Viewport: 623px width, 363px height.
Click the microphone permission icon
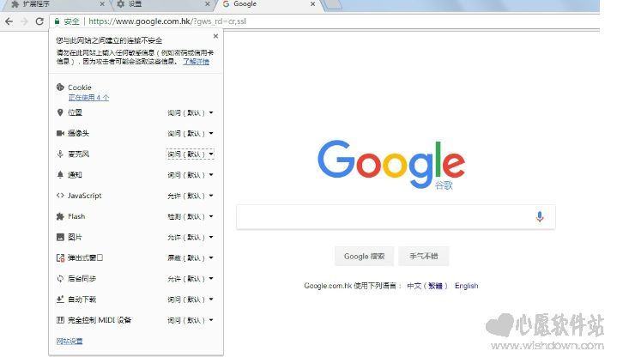(60, 154)
